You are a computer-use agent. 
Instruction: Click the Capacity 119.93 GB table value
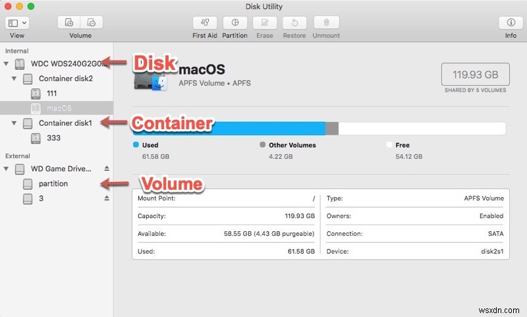tap(300, 216)
